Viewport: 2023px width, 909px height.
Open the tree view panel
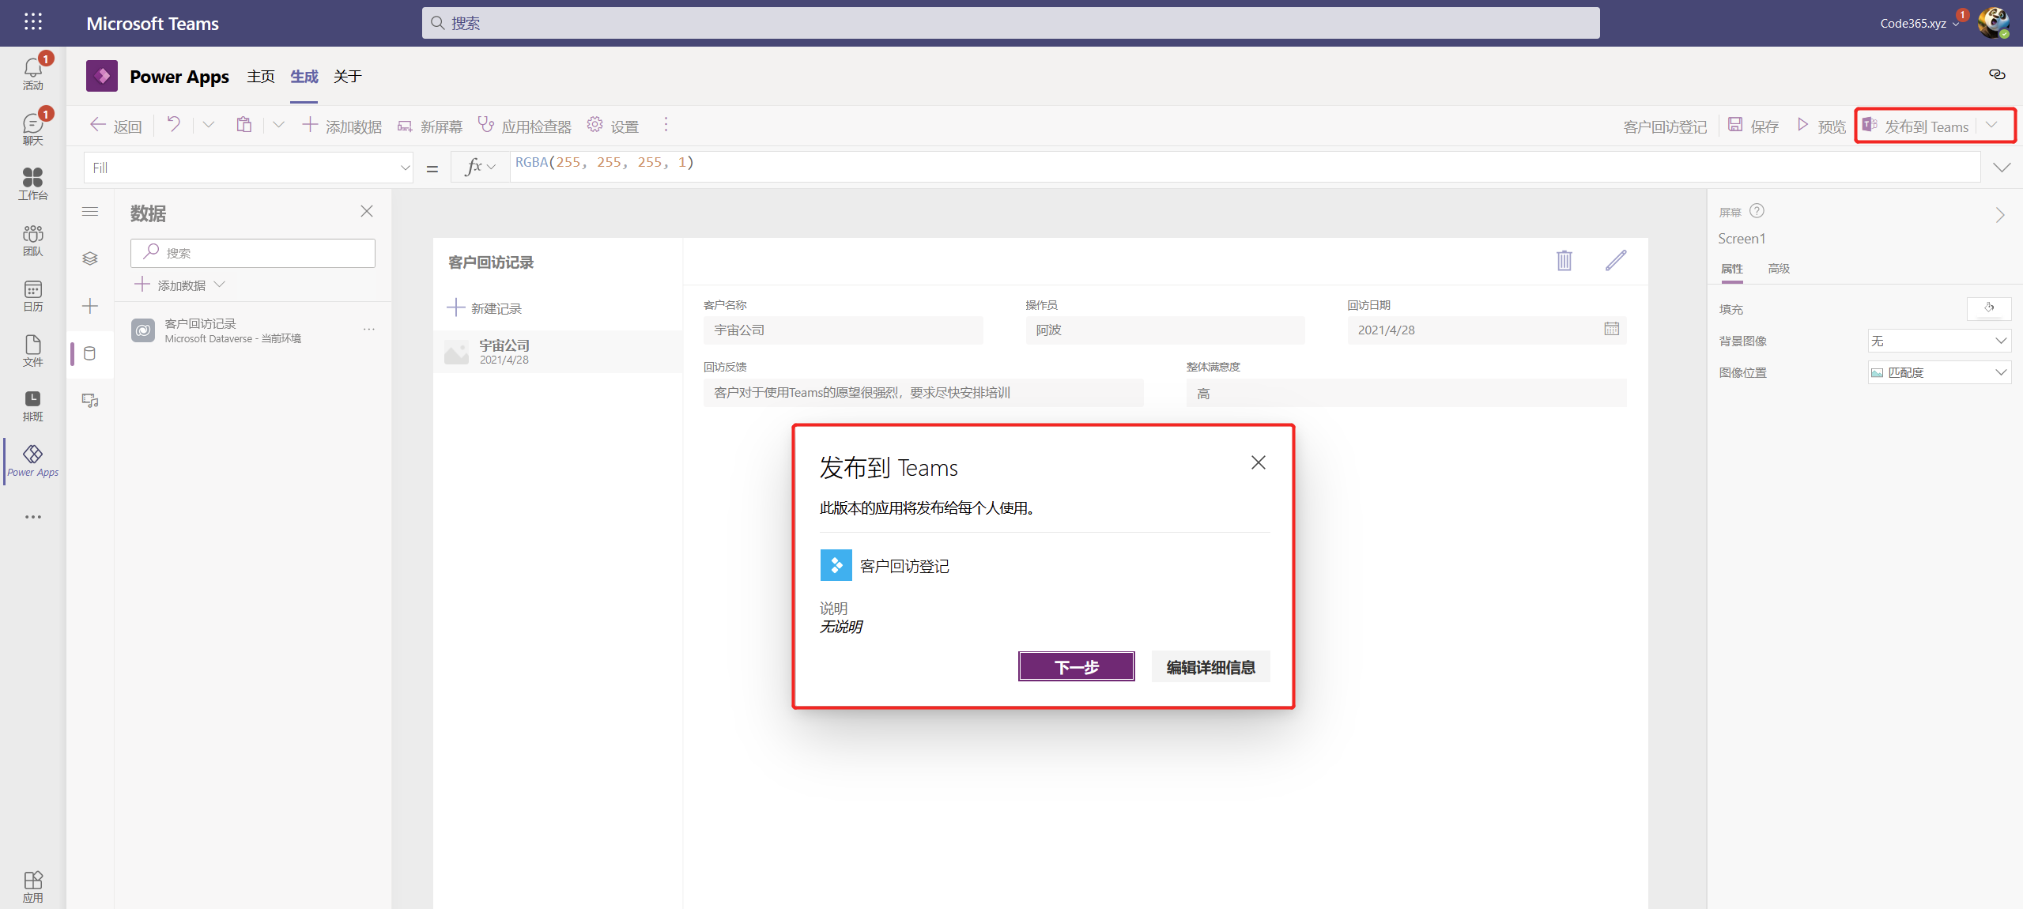[x=90, y=258]
